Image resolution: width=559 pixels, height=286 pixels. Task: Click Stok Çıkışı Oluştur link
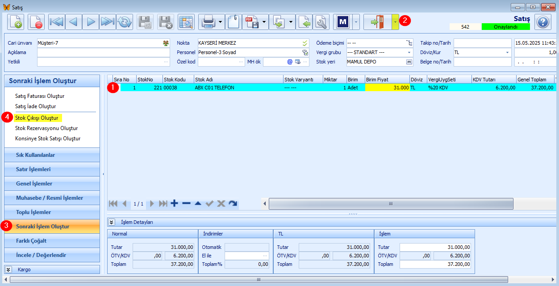click(x=37, y=118)
